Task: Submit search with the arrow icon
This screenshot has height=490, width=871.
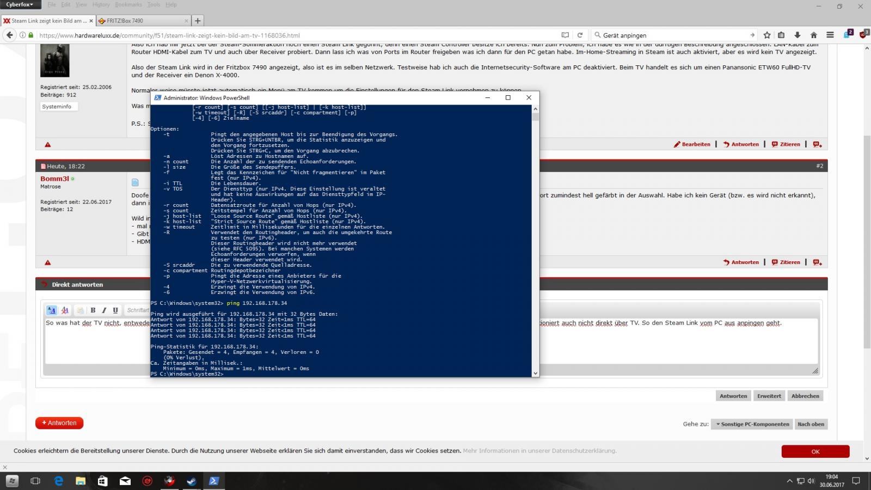Action: 752,35
